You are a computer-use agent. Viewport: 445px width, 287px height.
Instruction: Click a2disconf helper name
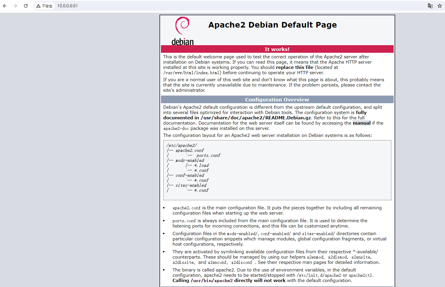[242, 262]
